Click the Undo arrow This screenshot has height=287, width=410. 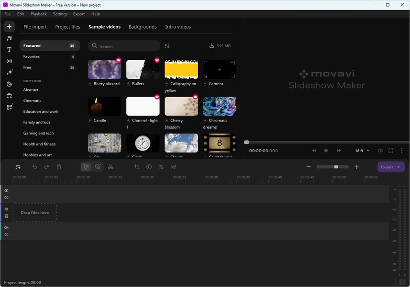(34, 167)
